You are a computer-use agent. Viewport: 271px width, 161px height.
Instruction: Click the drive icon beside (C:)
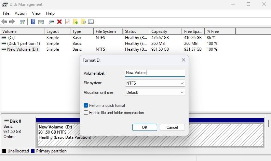4,37
